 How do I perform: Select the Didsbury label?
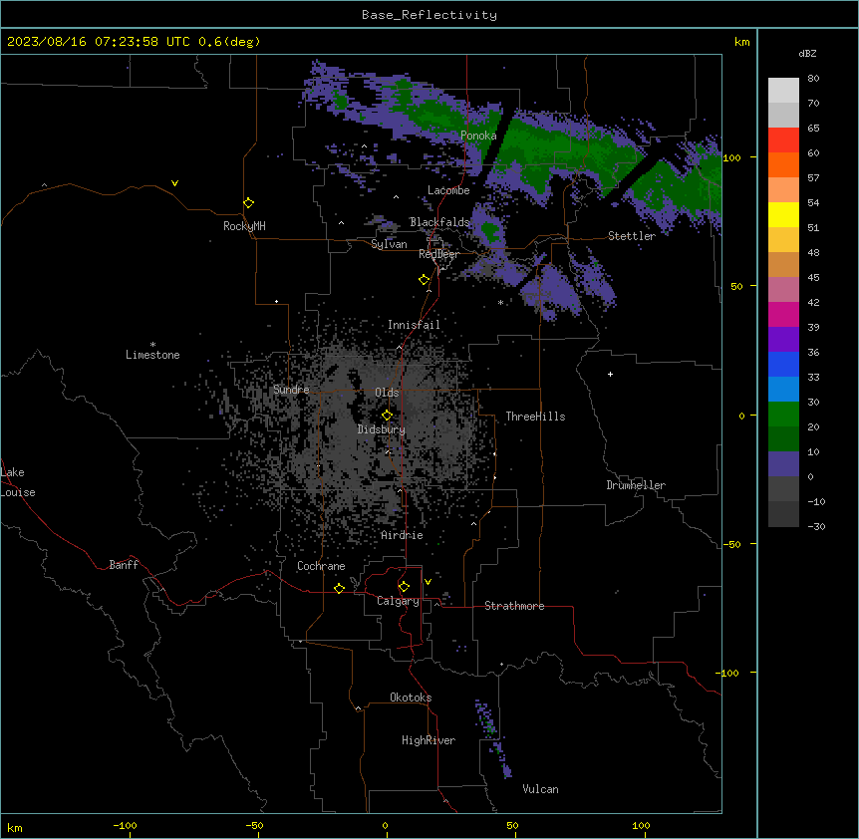pos(382,429)
